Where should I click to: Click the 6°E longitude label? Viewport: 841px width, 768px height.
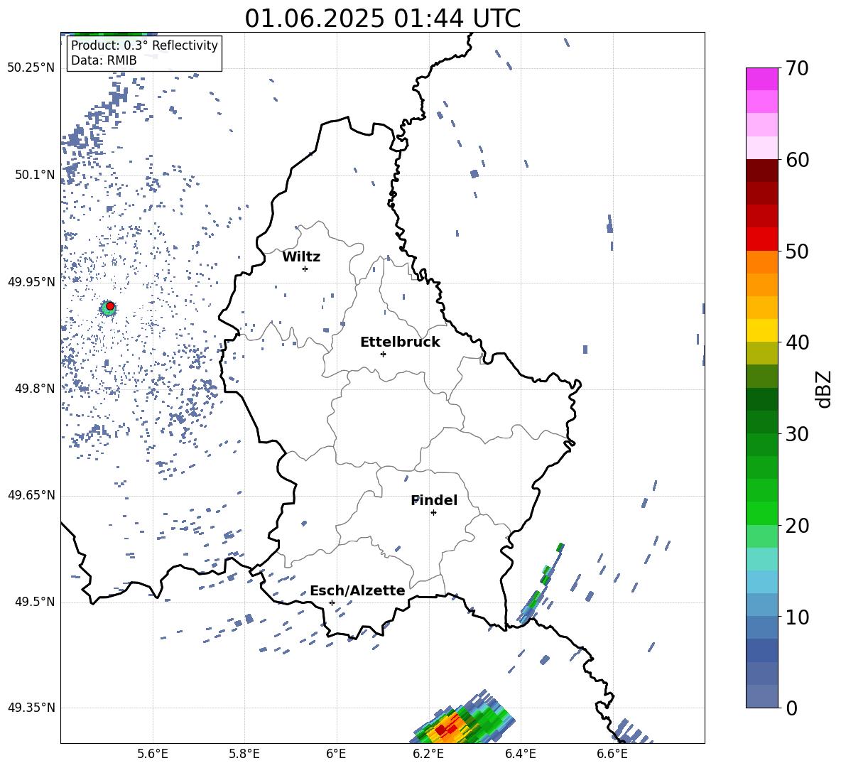pyautogui.click(x=336, y=754)
